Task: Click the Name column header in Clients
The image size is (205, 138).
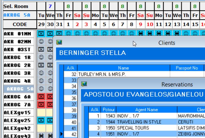Action: (x=124, y=68)
